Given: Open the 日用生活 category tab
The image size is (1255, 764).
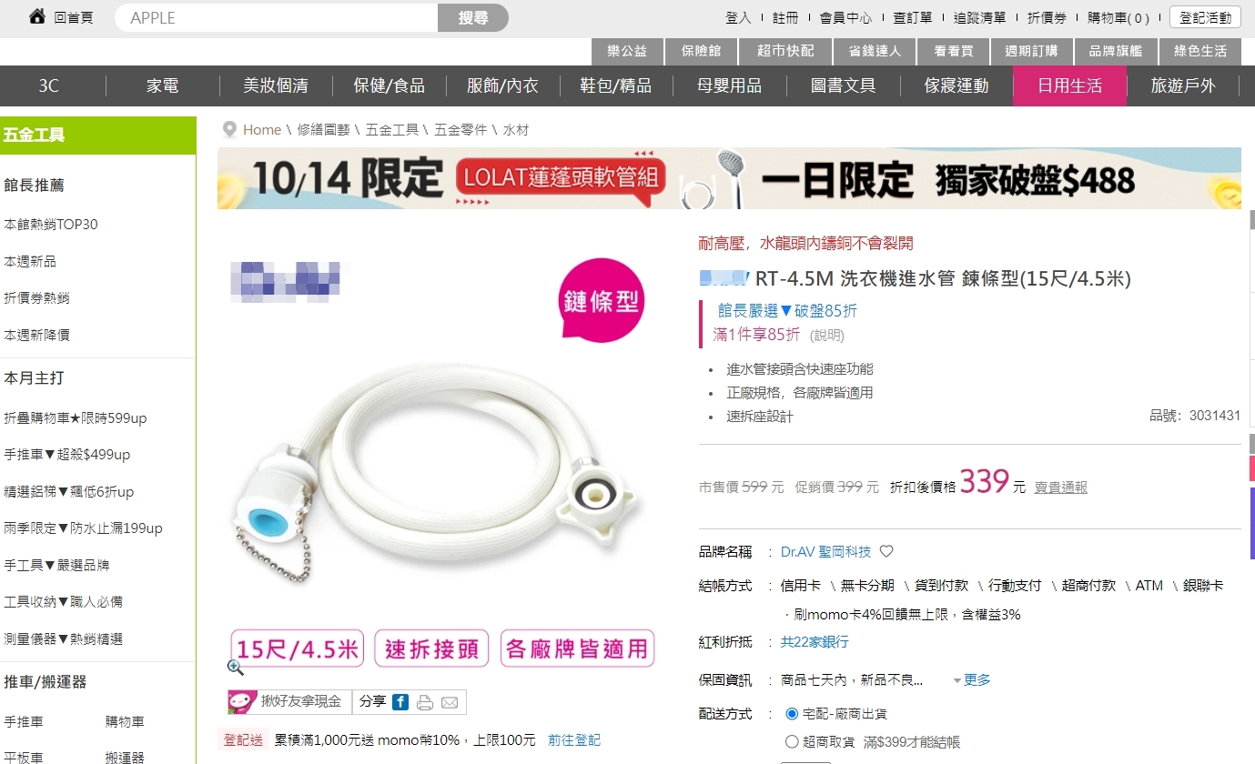Looking at the screenshot, I should click(1069, 85).
